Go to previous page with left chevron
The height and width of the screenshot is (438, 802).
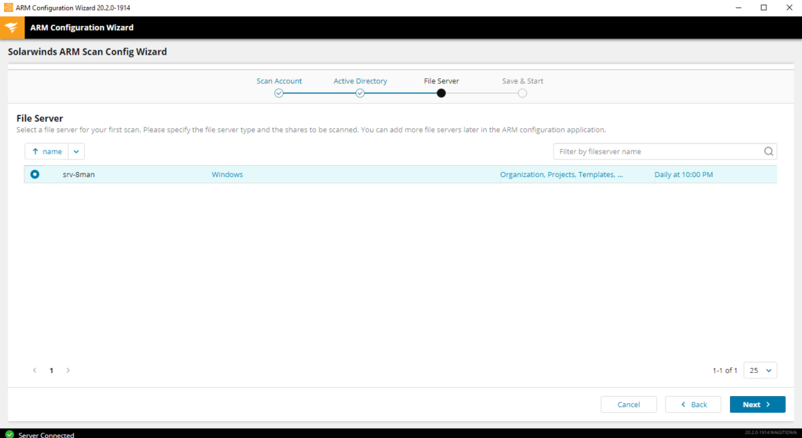(35, 370)
